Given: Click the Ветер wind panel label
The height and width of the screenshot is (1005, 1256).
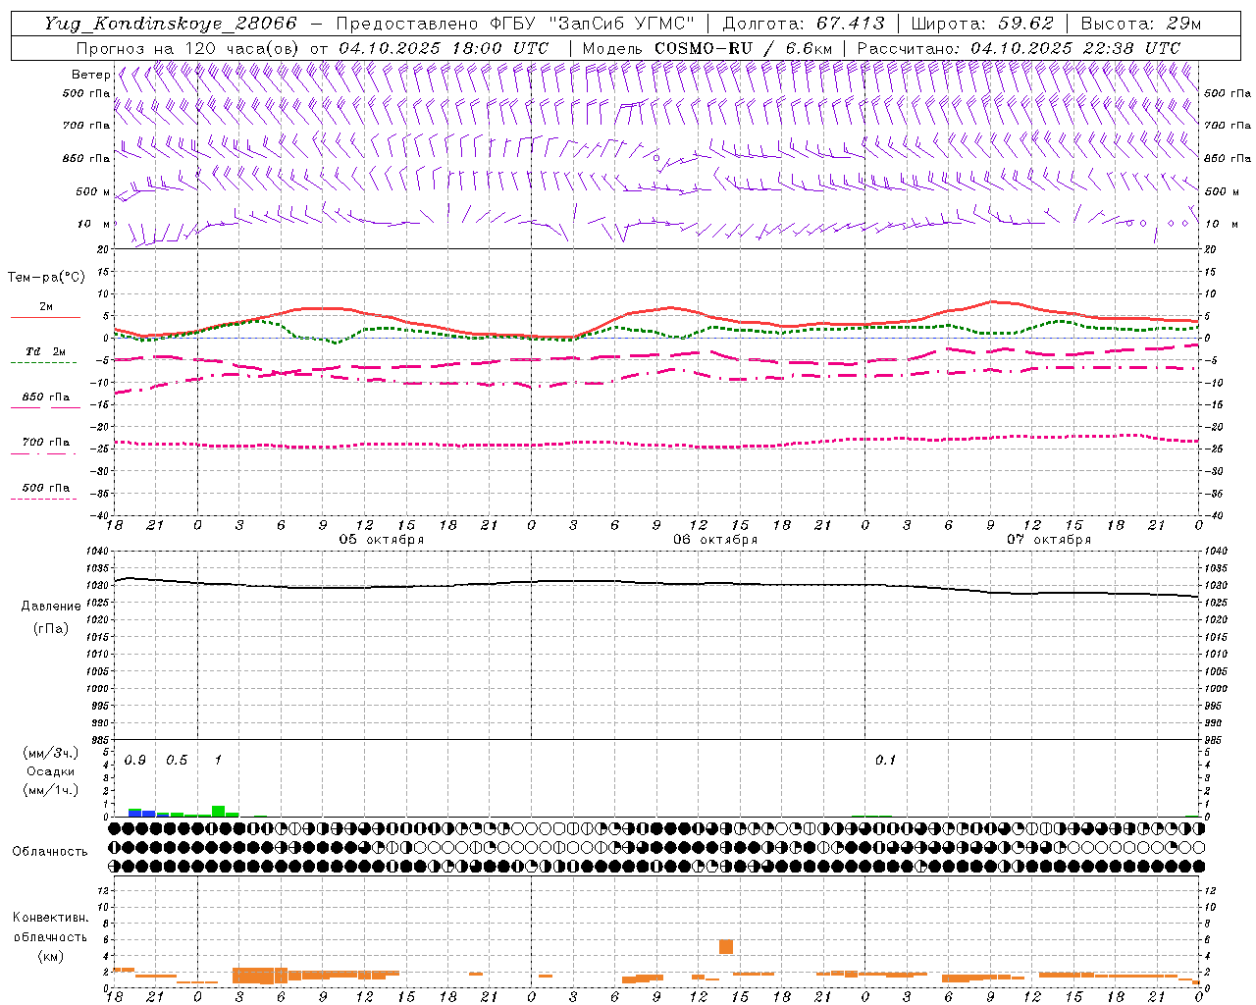Looking at the screenshot, I should (x=90, y=75).
